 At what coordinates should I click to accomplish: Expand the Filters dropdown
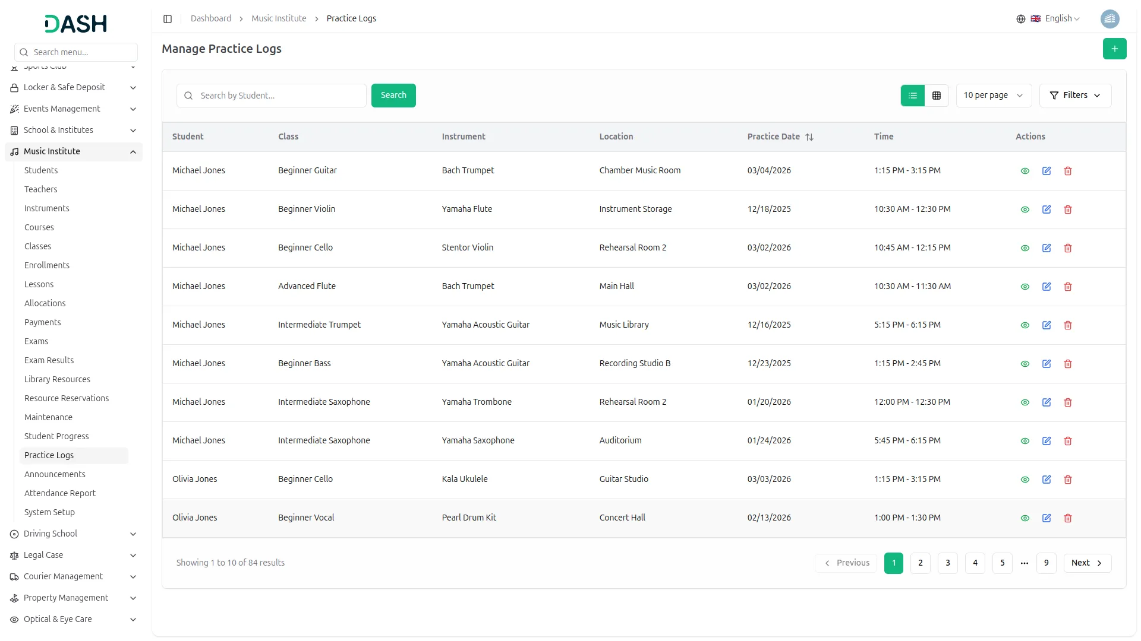pyautogui.click(x=1074, y=96)
